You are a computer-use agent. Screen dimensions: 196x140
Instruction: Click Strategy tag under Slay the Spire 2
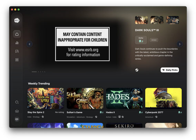pos(36,117)
